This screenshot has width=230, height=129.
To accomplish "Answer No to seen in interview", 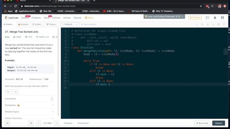I will [16, 92].
